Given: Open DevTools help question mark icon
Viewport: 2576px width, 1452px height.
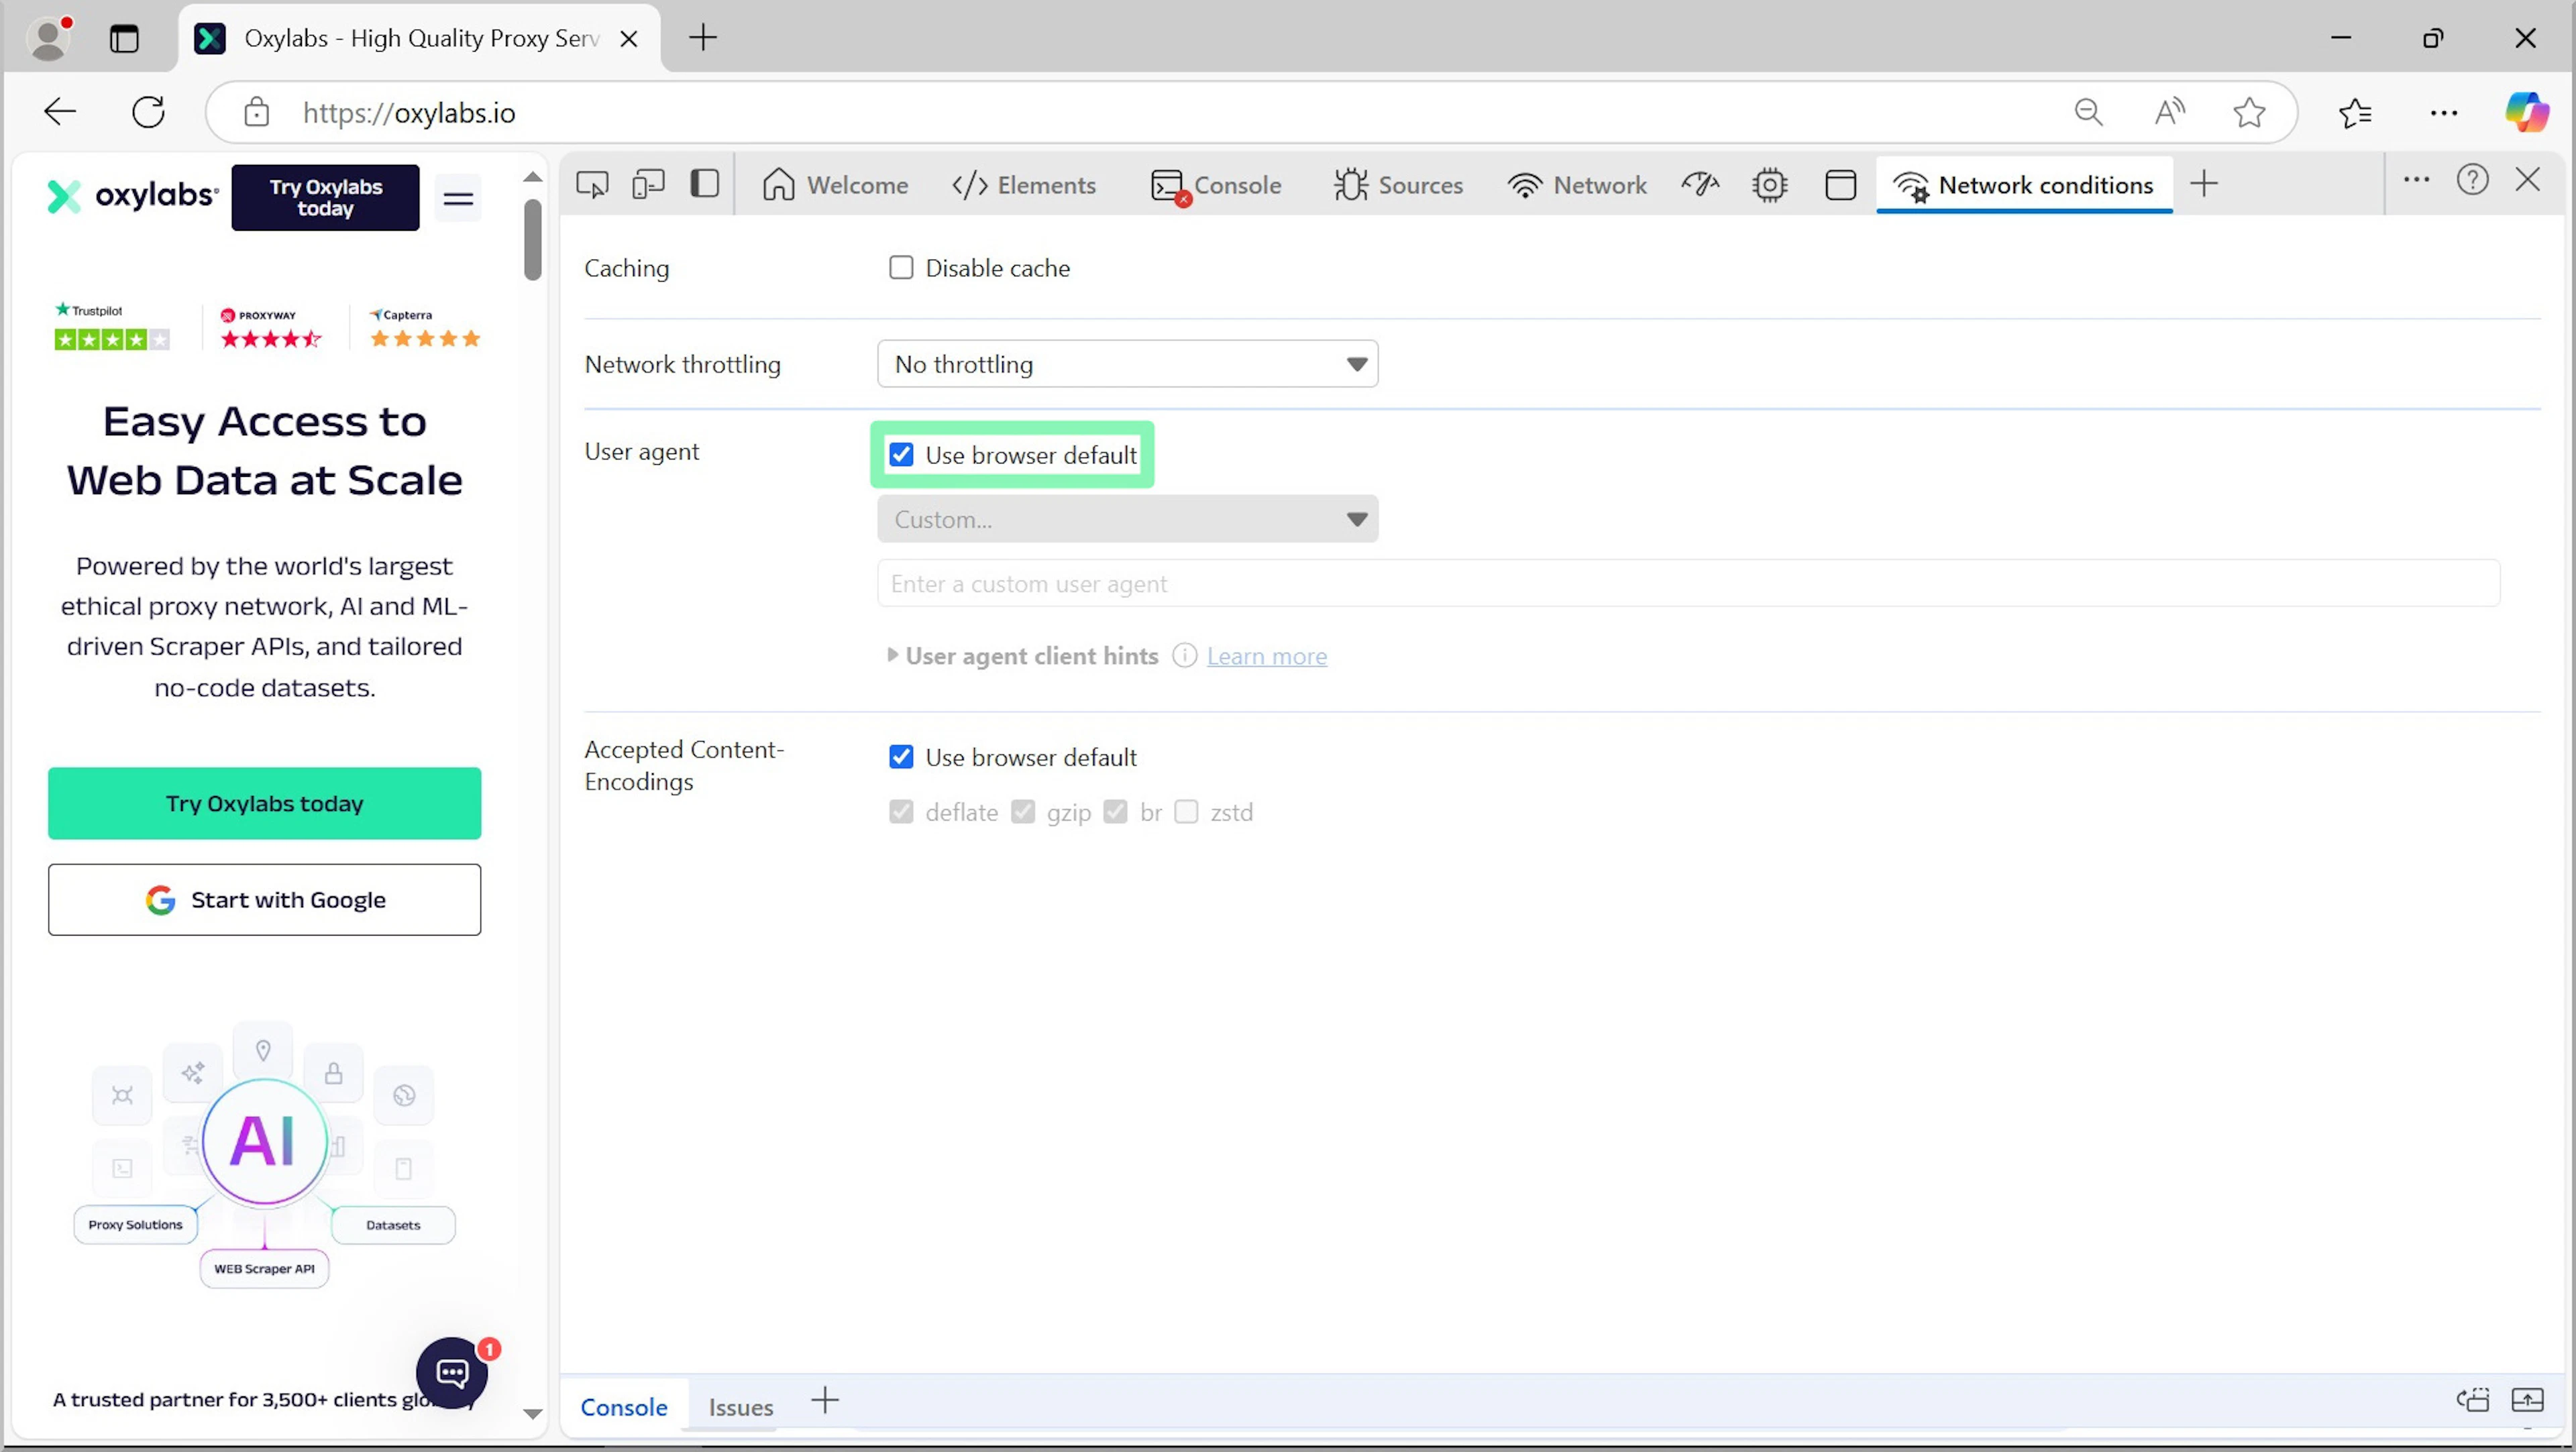Looking at the screenshot, I should (2472, 180).
